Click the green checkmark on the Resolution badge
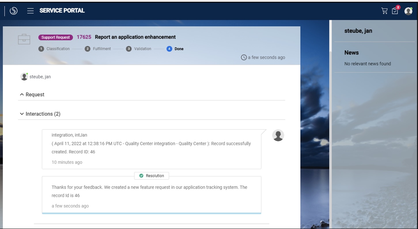Viewport: 418px width, 229px height. 141,176
